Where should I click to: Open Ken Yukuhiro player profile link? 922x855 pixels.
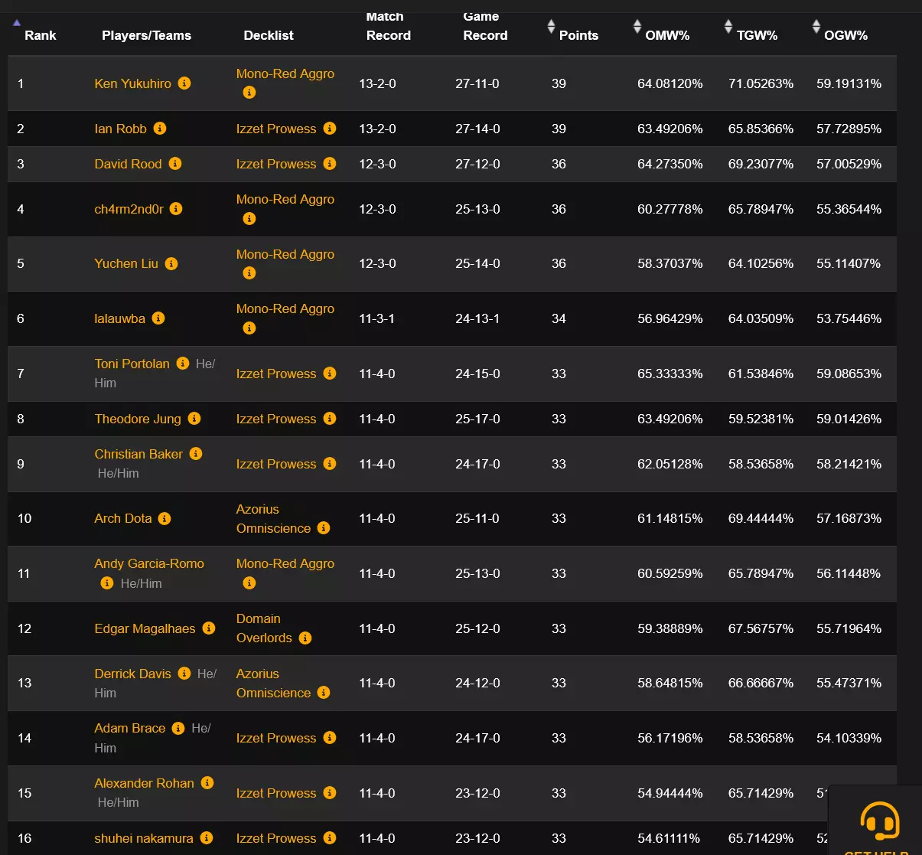(133, 83)
